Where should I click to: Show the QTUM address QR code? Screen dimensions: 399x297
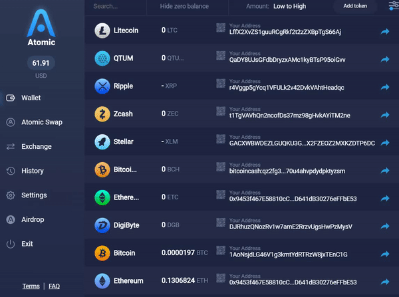tap(221, 55)
